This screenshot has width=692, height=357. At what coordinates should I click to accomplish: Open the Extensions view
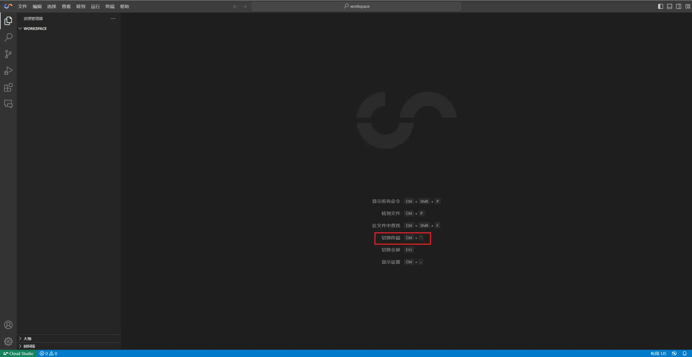[8, 88]
